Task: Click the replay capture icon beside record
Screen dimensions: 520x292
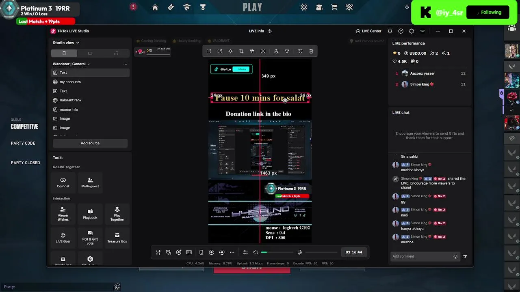Action: coord(222,252)
